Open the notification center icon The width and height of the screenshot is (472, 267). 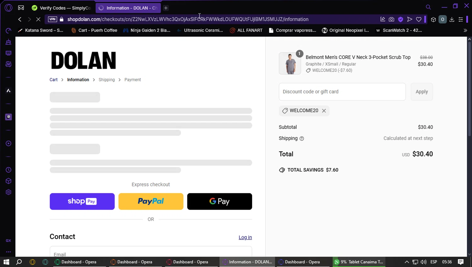(461, 262)
